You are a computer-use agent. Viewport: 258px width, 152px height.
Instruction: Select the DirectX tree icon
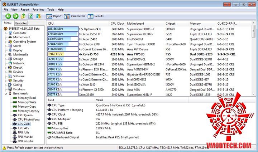(x=10, y=68)
